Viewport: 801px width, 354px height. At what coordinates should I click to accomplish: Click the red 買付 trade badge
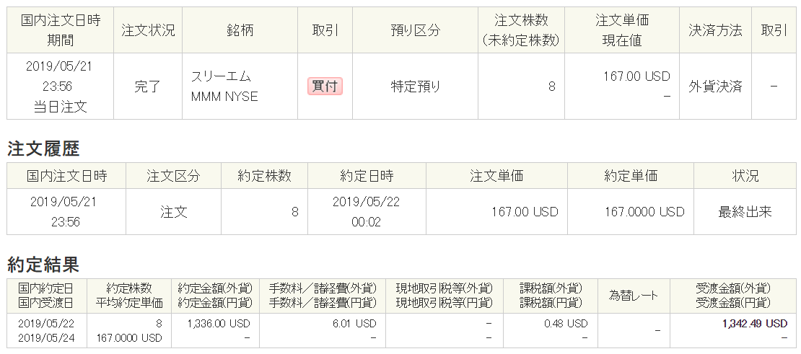point(325,87)
